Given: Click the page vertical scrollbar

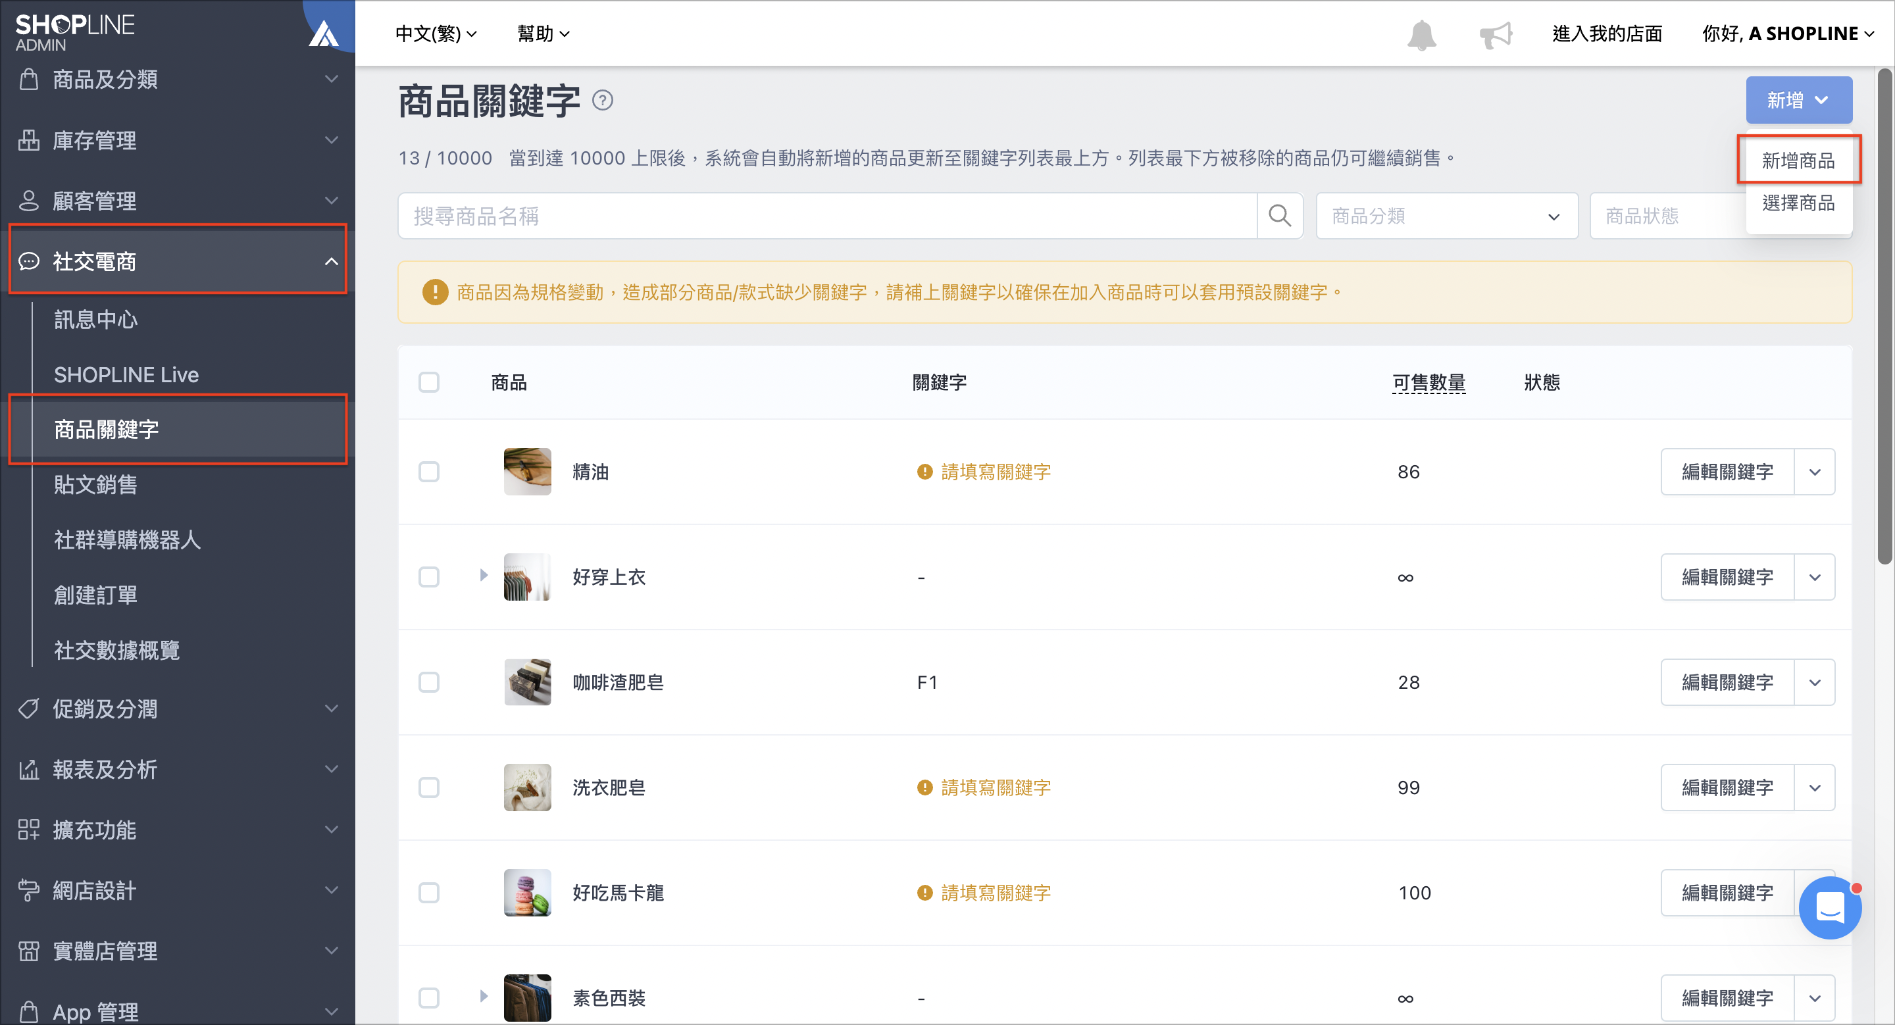Looking at the screenshot, I should click(x=1884, y=316).
